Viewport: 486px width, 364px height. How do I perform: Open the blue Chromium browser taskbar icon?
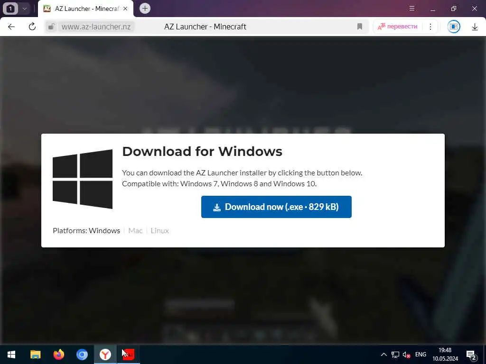point(82,355)
